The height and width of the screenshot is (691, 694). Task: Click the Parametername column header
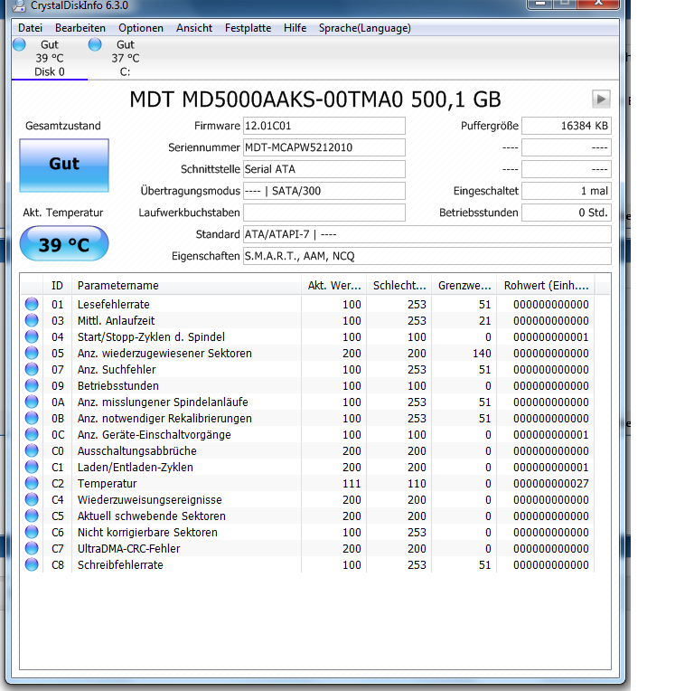[186, 286]
